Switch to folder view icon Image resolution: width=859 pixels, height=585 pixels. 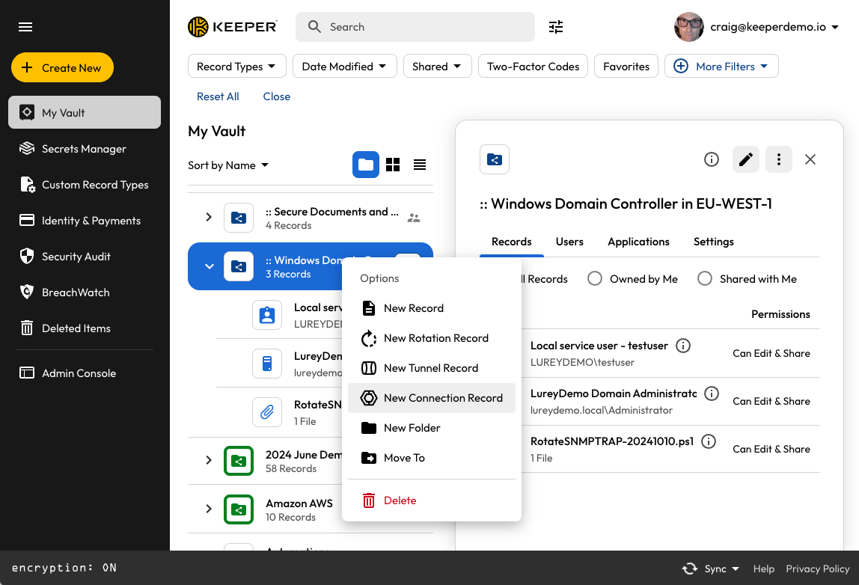[366, 165]
